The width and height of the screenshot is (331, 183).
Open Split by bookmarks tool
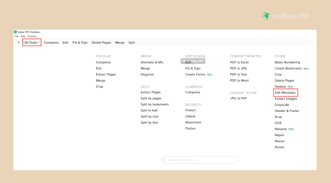tap(155, 104)
